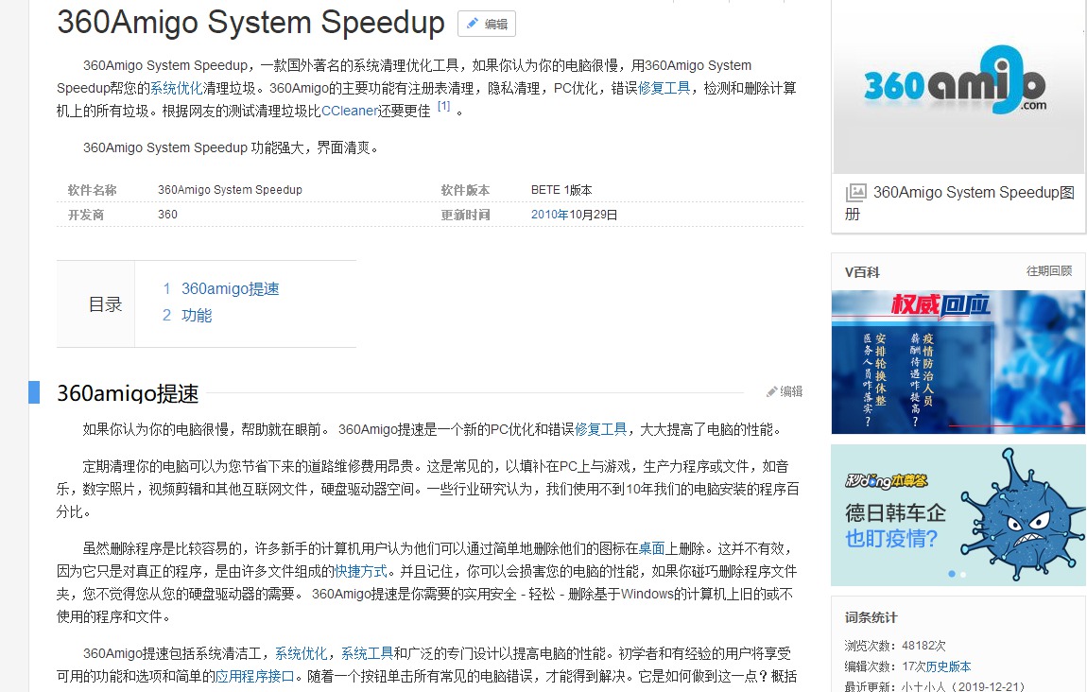Open the CCleaner link
Viewport: 1087px width, 692px height.
point(350,111)
